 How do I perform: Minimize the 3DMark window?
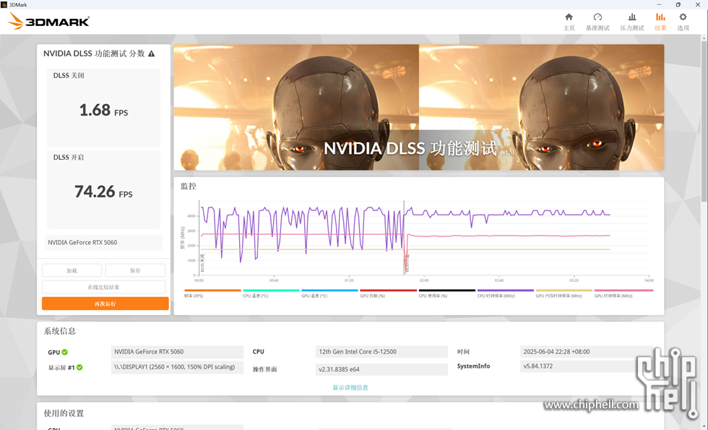[659, 4]
